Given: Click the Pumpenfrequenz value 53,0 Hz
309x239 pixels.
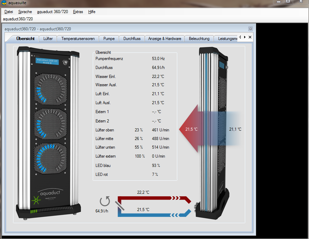Looking at the screenshot, I should click(158, 59).
